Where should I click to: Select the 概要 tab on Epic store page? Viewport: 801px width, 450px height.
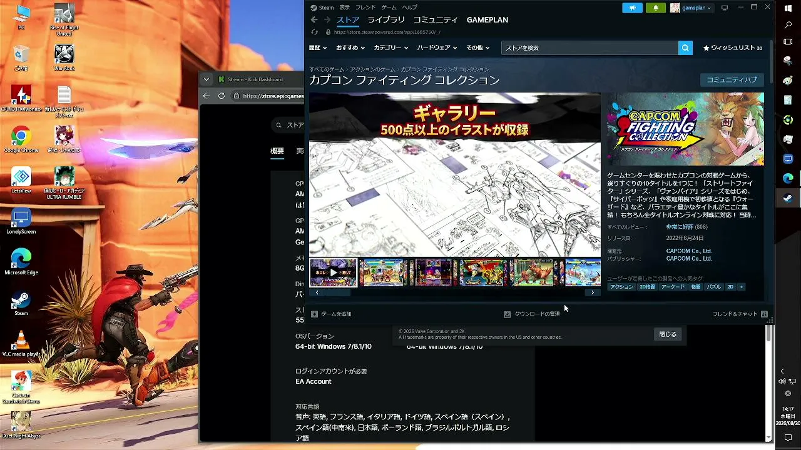[x=277, y=151]
